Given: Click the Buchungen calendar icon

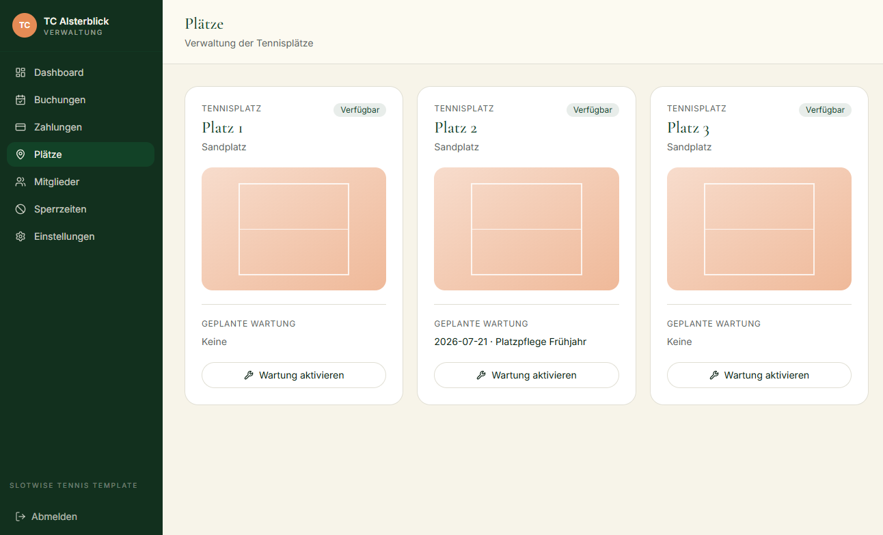Looking at the screenshot, I should [21, 100].
